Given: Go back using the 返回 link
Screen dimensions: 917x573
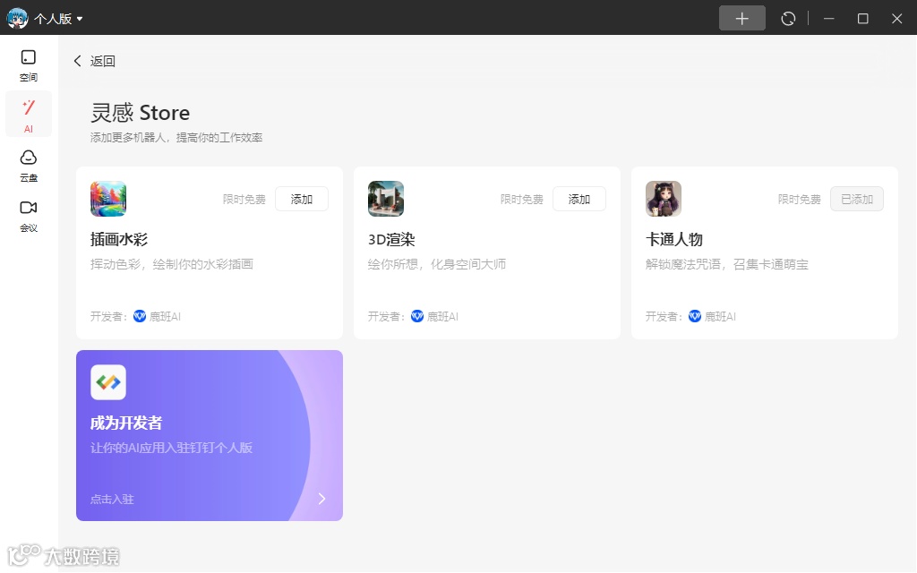Looking at the screenshot, I should (94, 61).
